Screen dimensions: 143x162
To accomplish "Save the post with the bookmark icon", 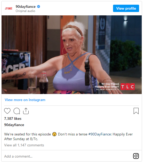I will click(136, 111).
